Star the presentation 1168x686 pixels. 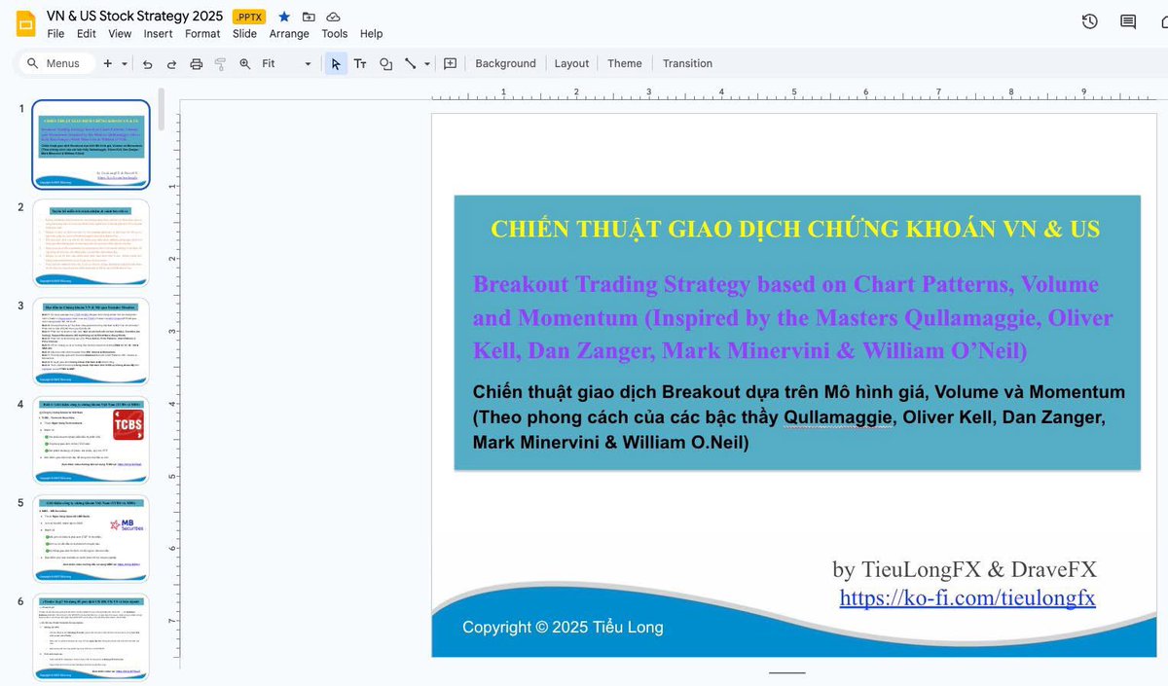click(x=284, y=17)
